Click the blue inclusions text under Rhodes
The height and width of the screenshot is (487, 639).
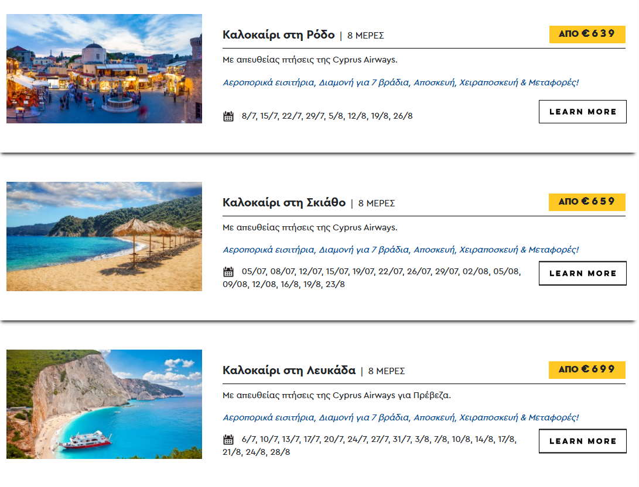point(401,82)
